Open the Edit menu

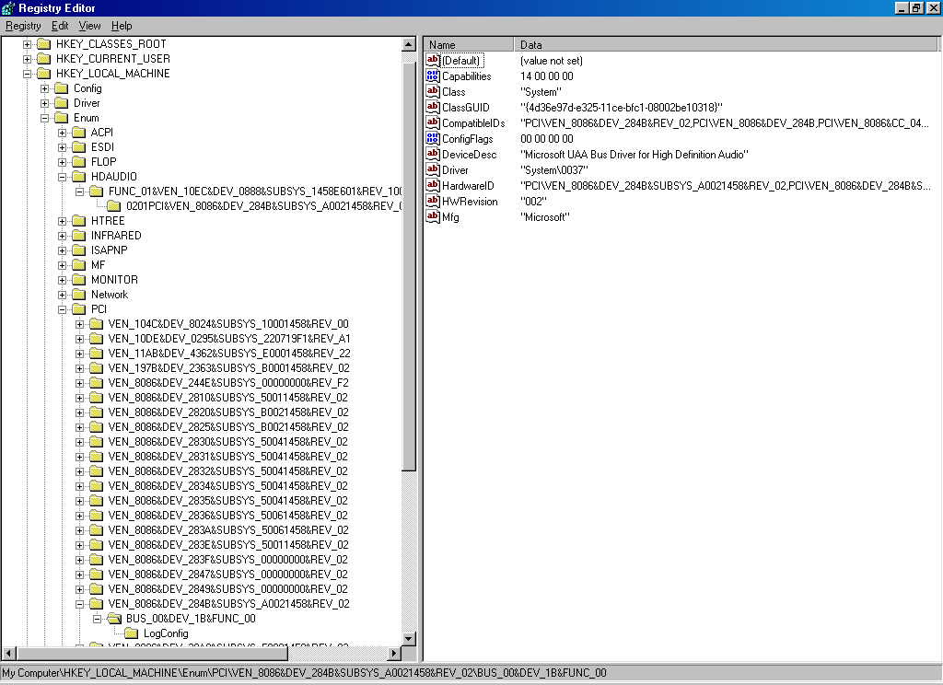60,26
